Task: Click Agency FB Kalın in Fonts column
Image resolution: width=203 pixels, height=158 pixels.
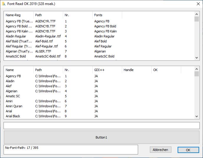Action: [106, 32]
